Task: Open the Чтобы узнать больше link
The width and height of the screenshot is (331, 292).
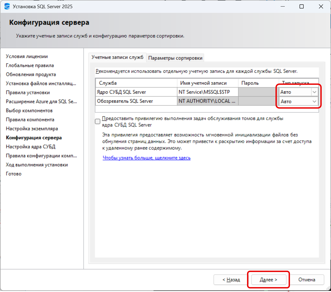Action: 147,158
